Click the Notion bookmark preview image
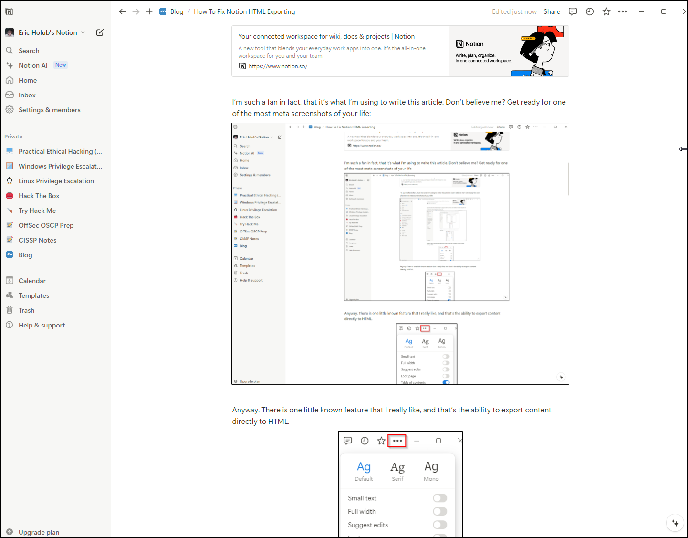 509,51
